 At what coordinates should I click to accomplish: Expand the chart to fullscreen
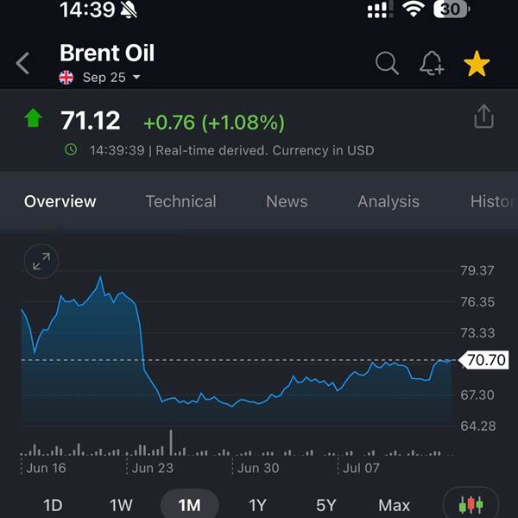pos(41,262)
